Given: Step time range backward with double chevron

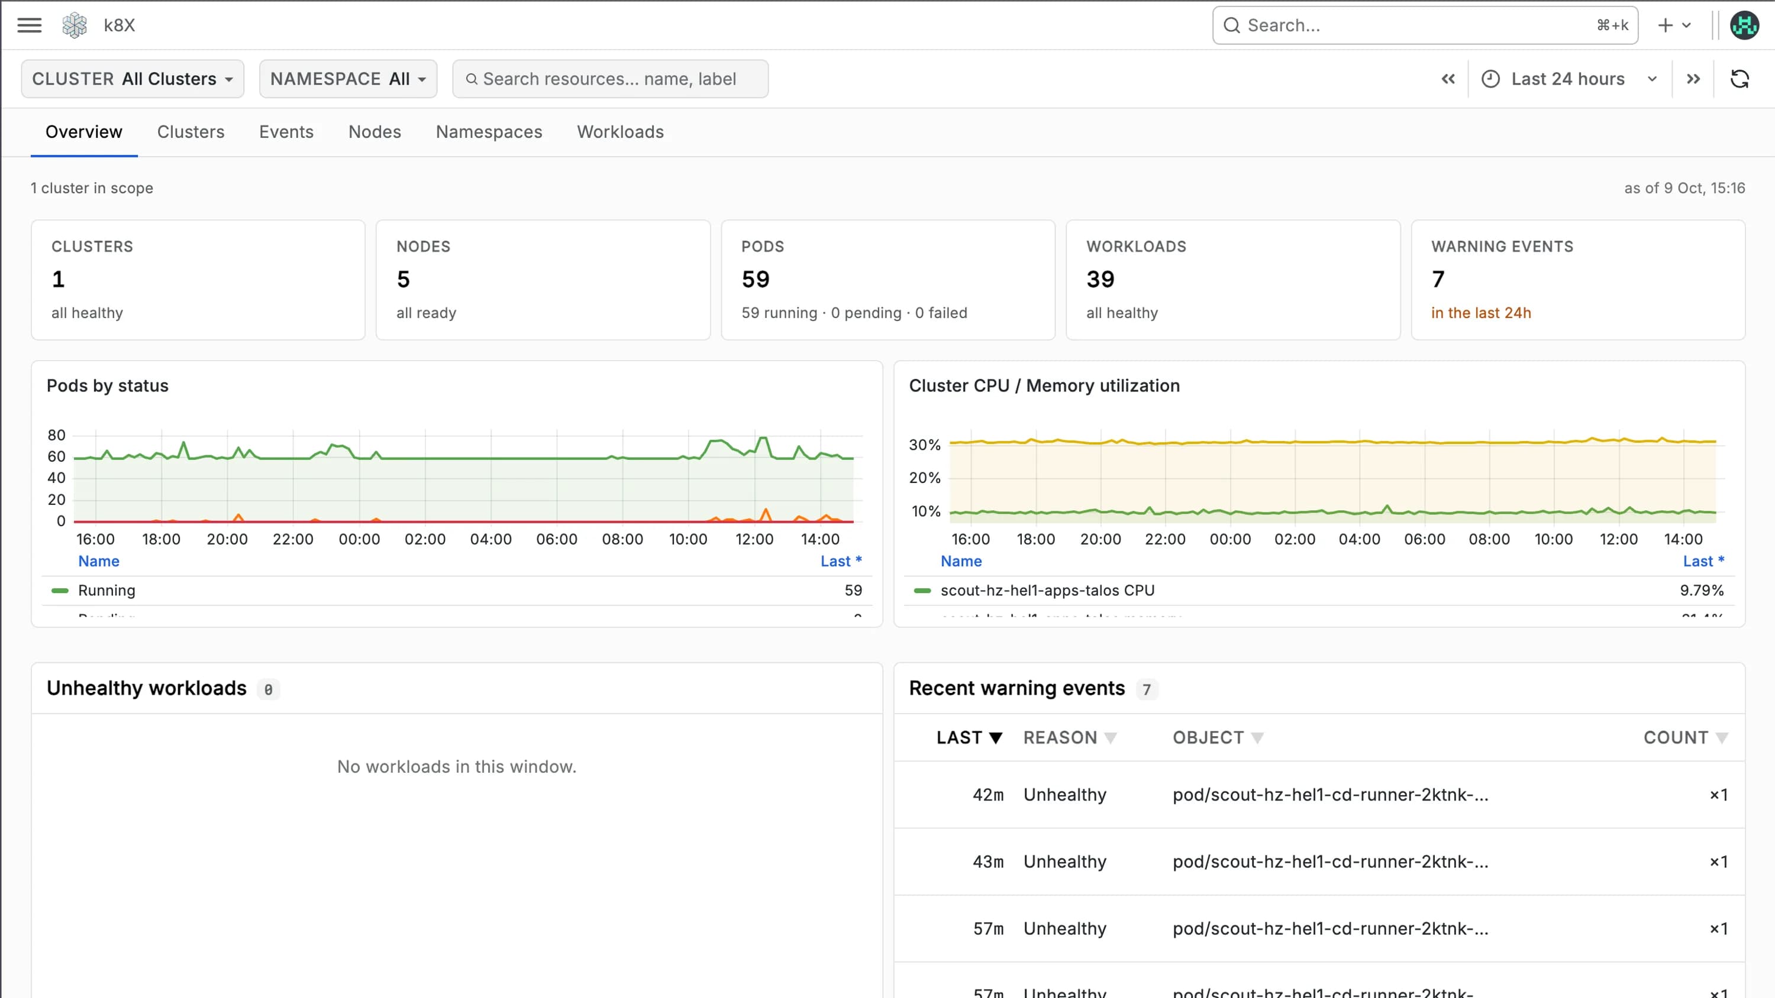Looking at the screenshot, I should tap(1448, 79).
